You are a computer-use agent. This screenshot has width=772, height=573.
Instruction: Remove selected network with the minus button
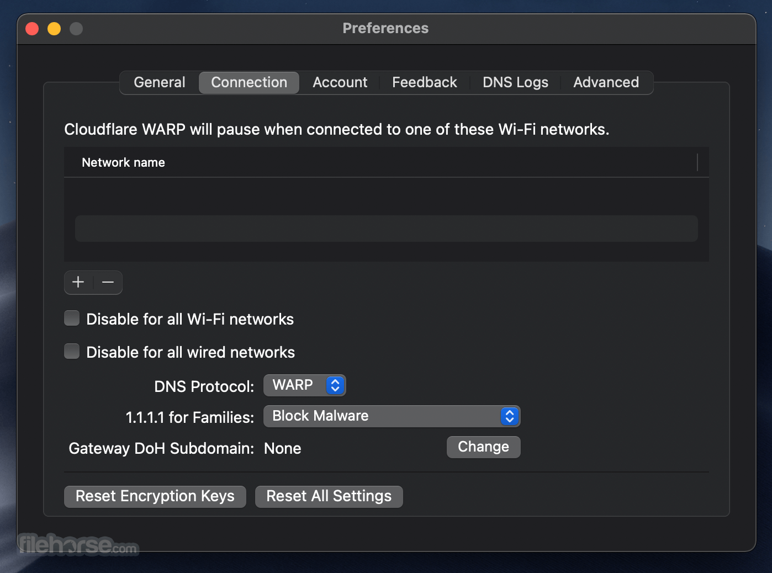click(108, 282)
